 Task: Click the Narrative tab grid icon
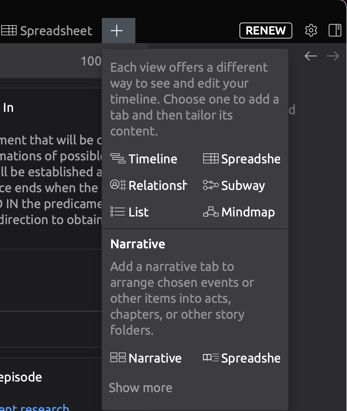(118, 358)
